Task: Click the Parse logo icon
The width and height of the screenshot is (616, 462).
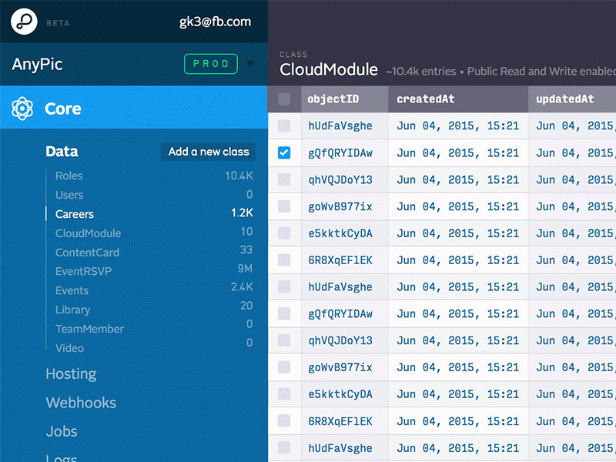Action: 24,22
